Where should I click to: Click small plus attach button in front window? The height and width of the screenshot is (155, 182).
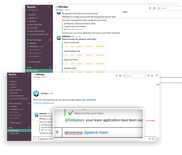[x=36, y=139]
